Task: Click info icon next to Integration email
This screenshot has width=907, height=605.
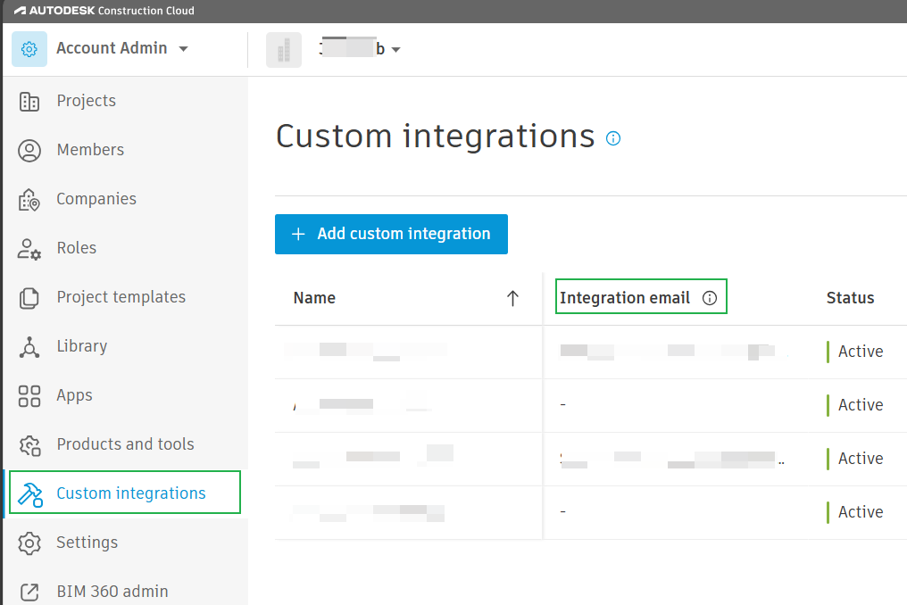Action: 710,299
